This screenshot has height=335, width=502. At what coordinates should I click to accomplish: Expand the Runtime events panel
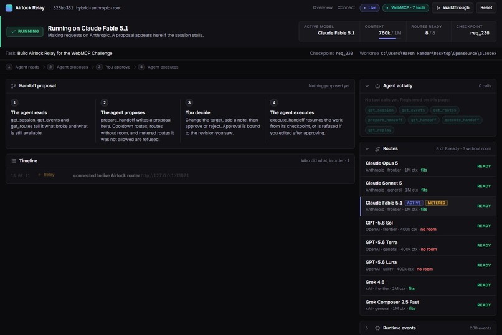(367, 328)
